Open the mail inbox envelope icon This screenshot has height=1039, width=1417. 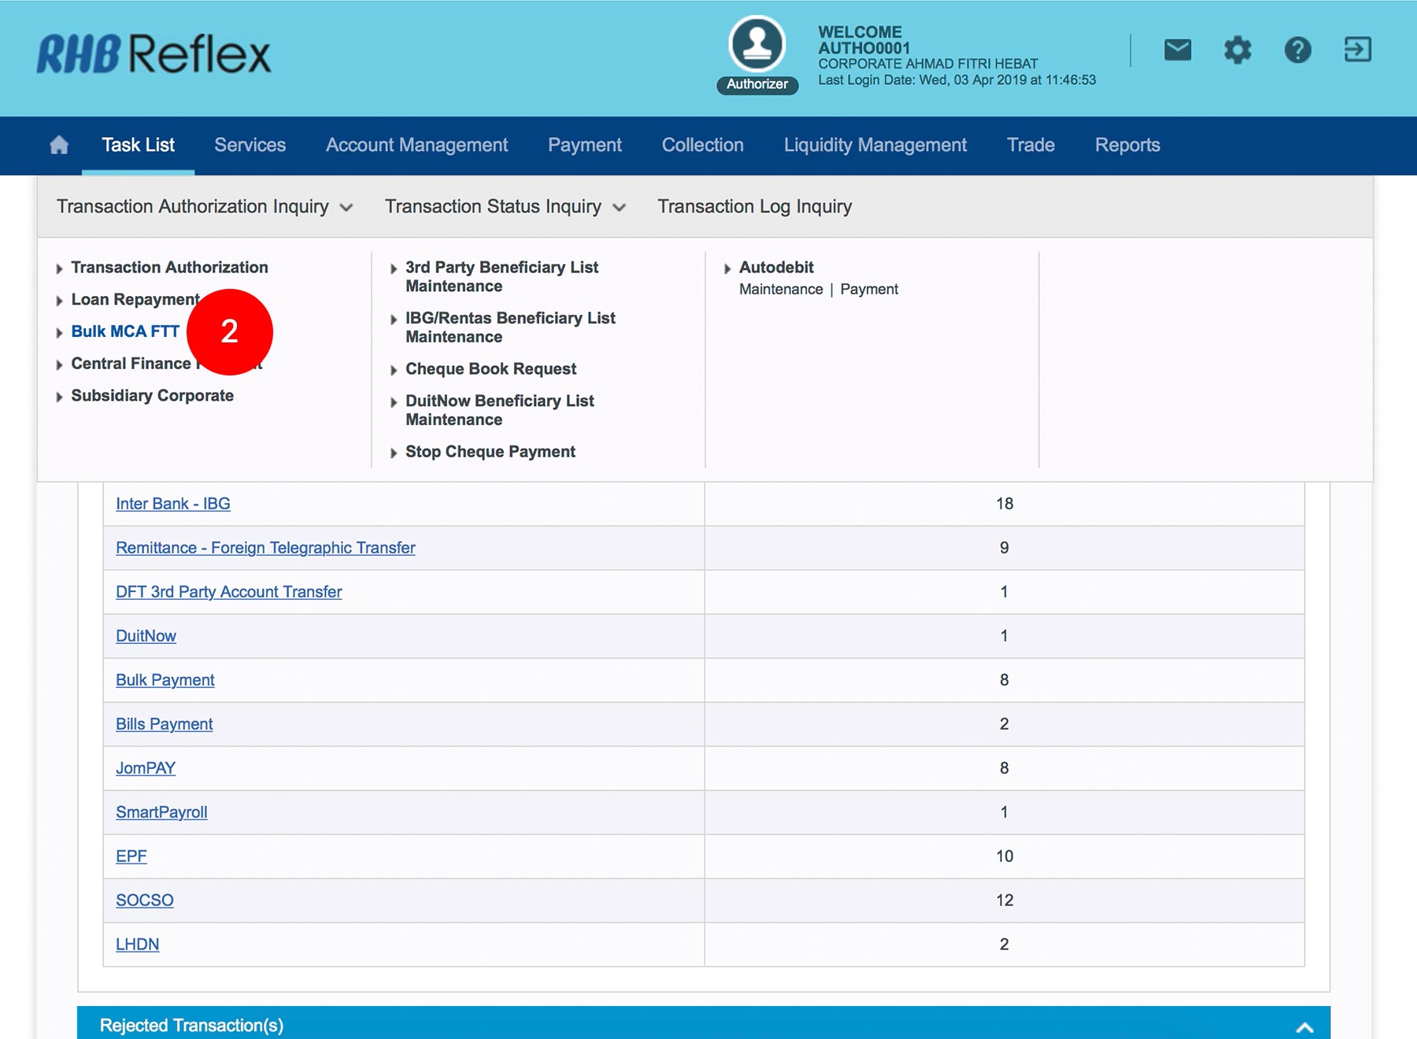pos(1177,50)
